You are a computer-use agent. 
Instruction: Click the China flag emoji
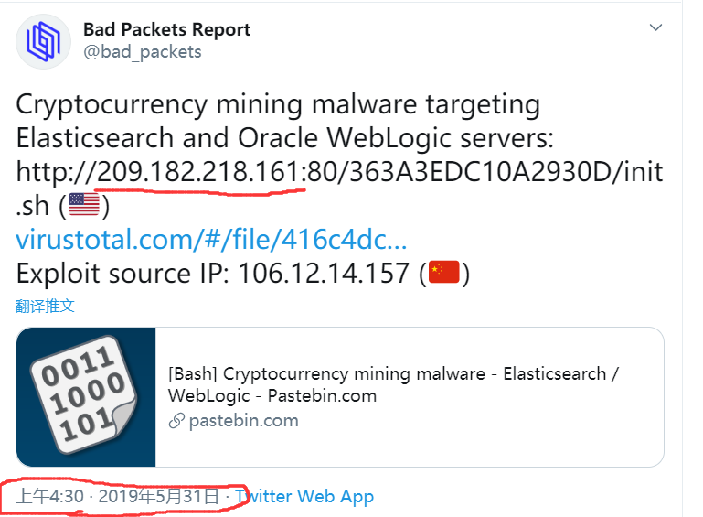point(445,274)
